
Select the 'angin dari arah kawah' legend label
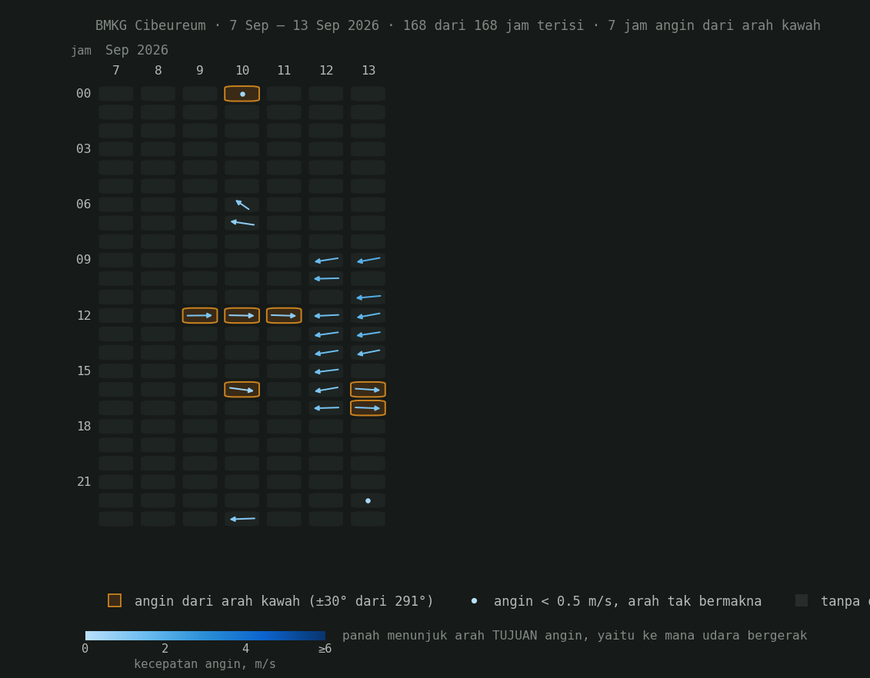284,601
